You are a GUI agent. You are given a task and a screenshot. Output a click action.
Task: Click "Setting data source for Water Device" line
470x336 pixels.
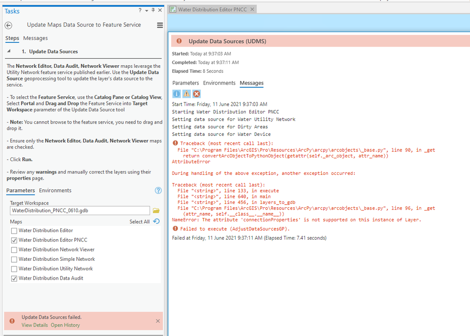(x=221, y=134)
